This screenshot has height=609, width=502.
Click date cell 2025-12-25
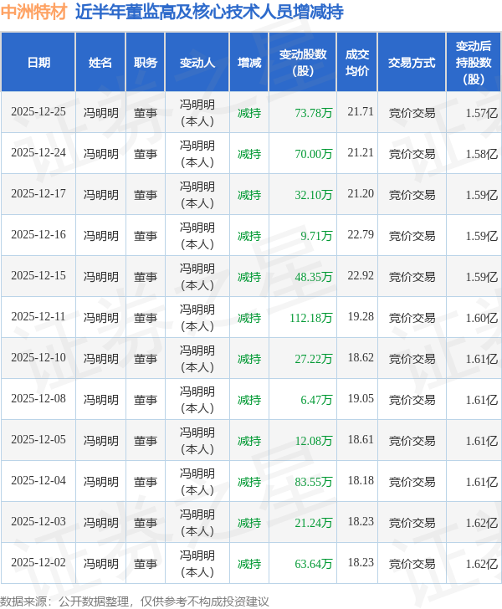coord(38,112)
